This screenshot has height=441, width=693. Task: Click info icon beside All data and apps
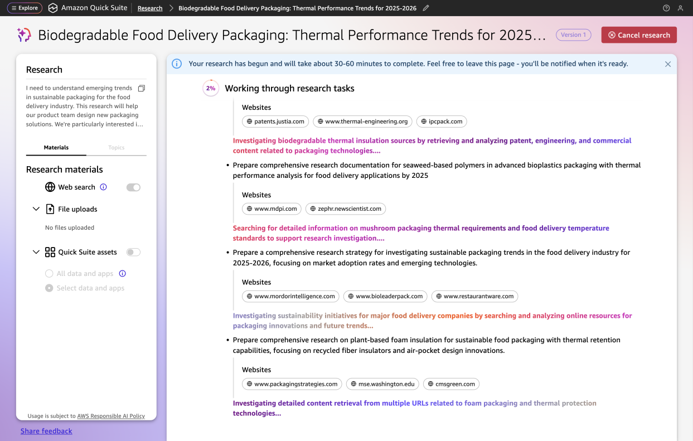click(123, 274)
